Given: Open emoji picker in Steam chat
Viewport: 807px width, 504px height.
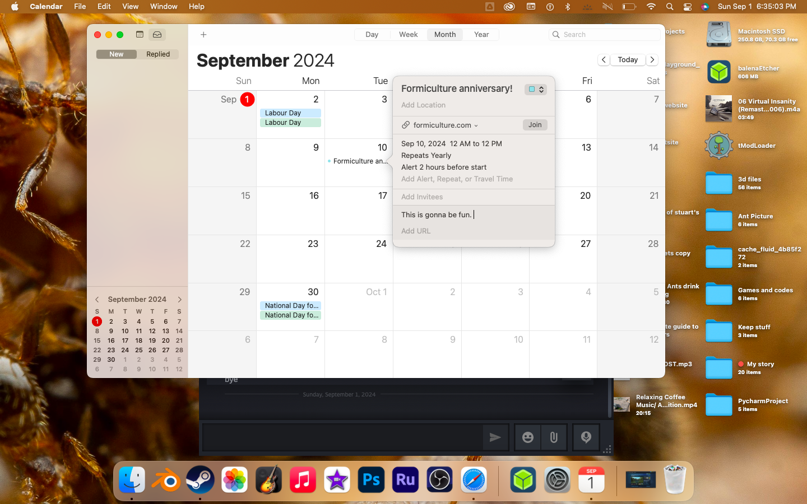Looking at the screenshot, I should pyautogui.click(x=528, y=437).
